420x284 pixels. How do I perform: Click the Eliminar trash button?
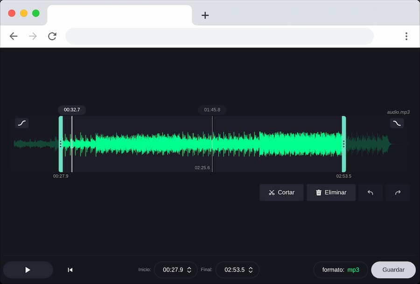(x=331, y=192)
